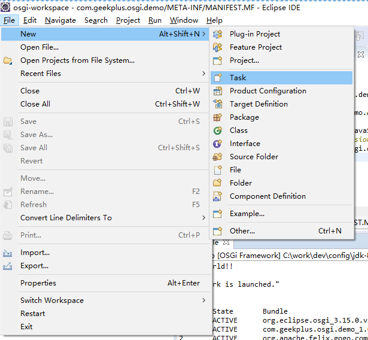
Task: Open Properties from File menu
Action: tap(105, 283)
